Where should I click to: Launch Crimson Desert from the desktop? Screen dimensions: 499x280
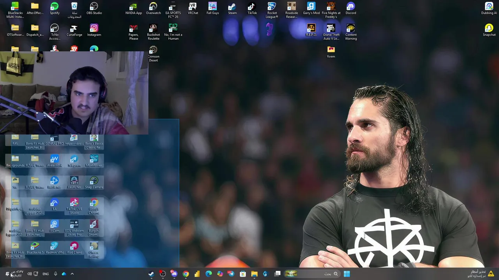pos(153,54)
